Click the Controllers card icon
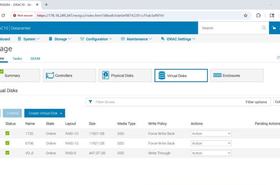 (50, 76)
